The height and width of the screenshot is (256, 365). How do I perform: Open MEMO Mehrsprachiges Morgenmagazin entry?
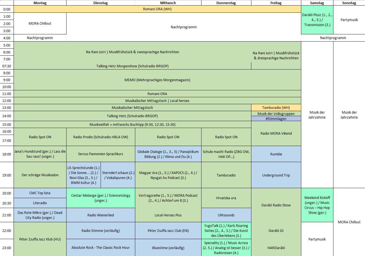[157, 80]
